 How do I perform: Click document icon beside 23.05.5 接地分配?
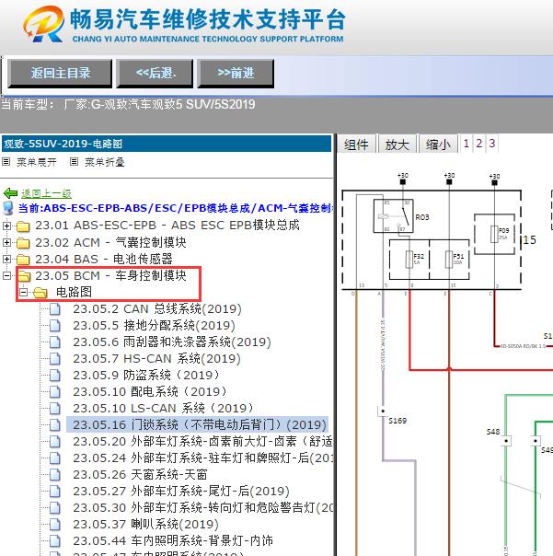[55, 326]
